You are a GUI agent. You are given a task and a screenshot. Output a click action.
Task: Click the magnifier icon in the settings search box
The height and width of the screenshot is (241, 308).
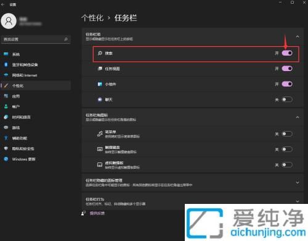click(66, 39)
